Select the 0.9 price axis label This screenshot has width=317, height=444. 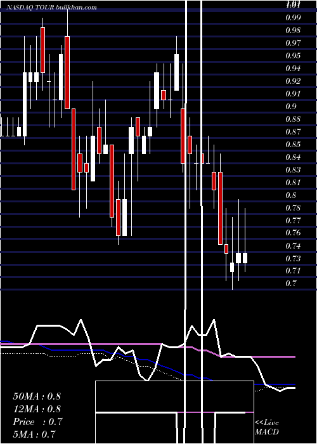pyautogui.click(x=291, y=107)
